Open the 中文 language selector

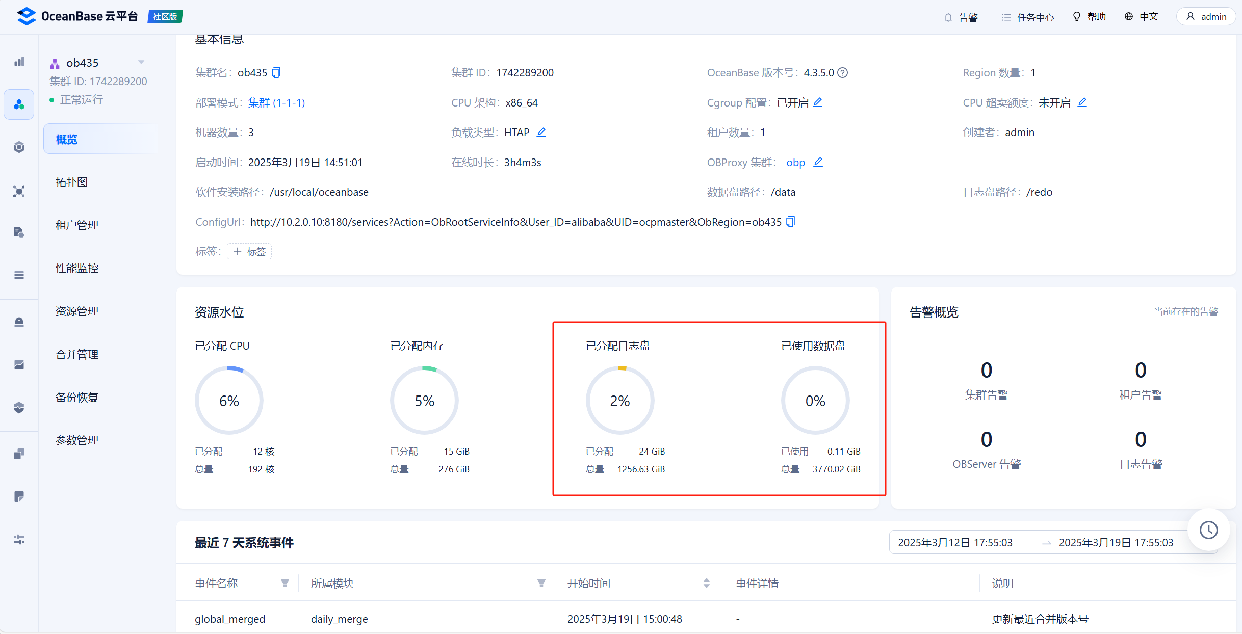1141,16
